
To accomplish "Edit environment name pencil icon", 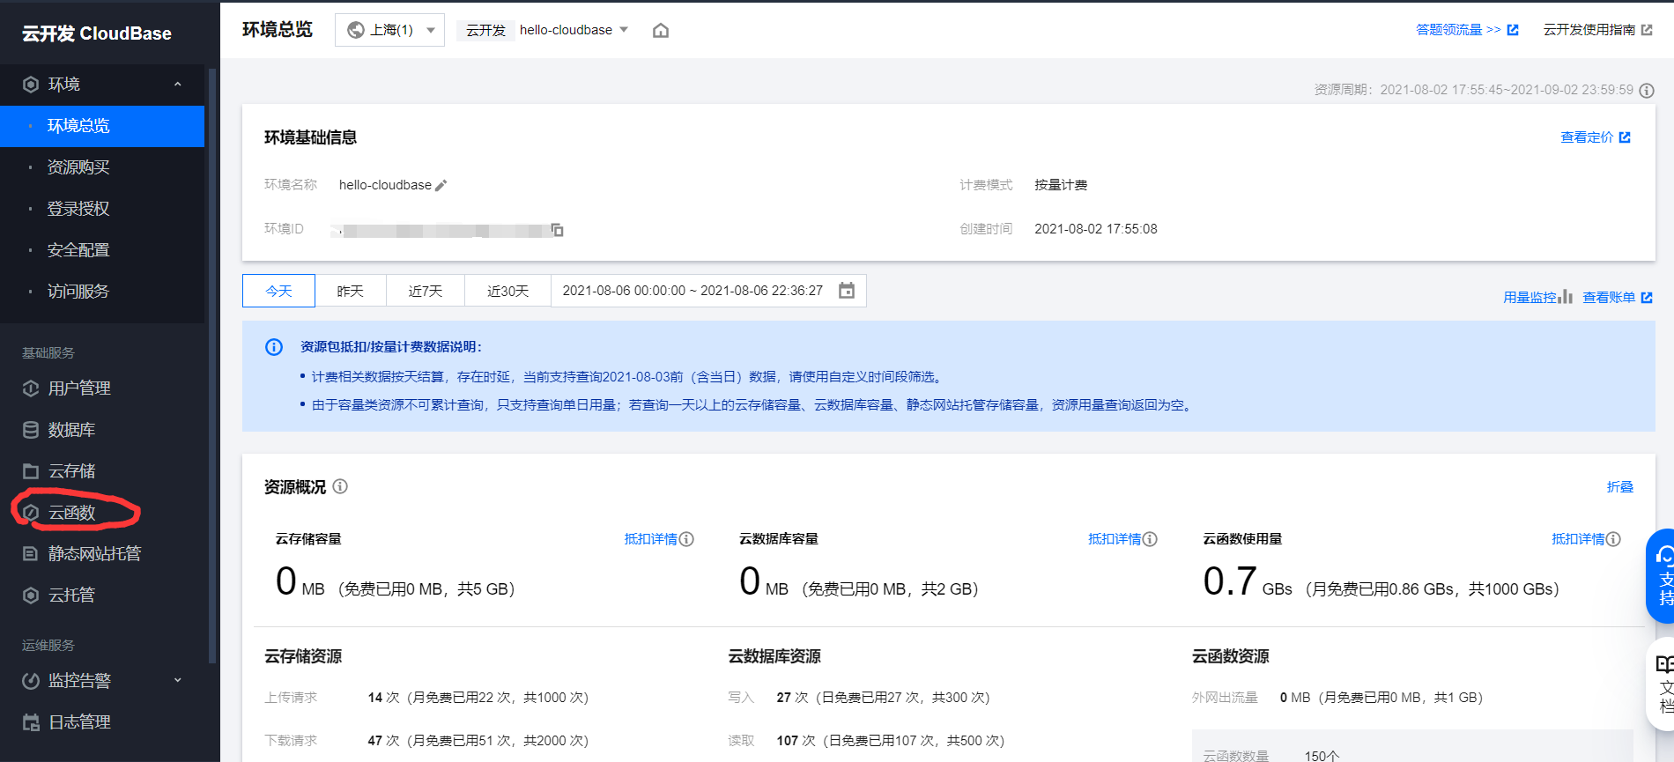I will (x=441, y=185).
